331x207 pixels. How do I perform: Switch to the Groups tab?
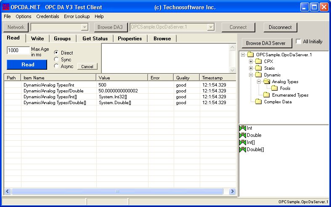(x=62, y=39)
